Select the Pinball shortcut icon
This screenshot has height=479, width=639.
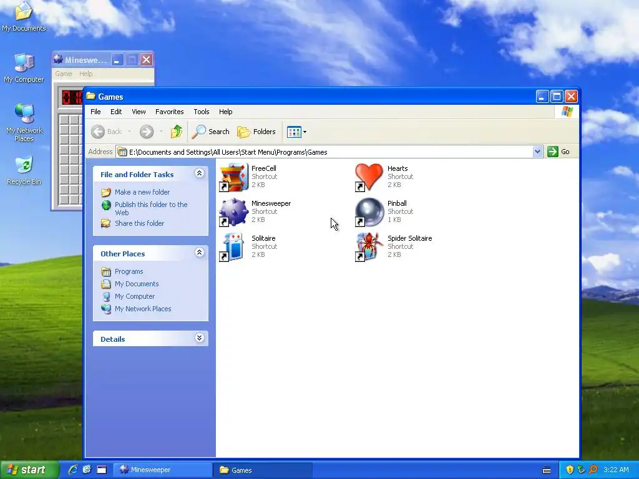[x=369, y=212]
